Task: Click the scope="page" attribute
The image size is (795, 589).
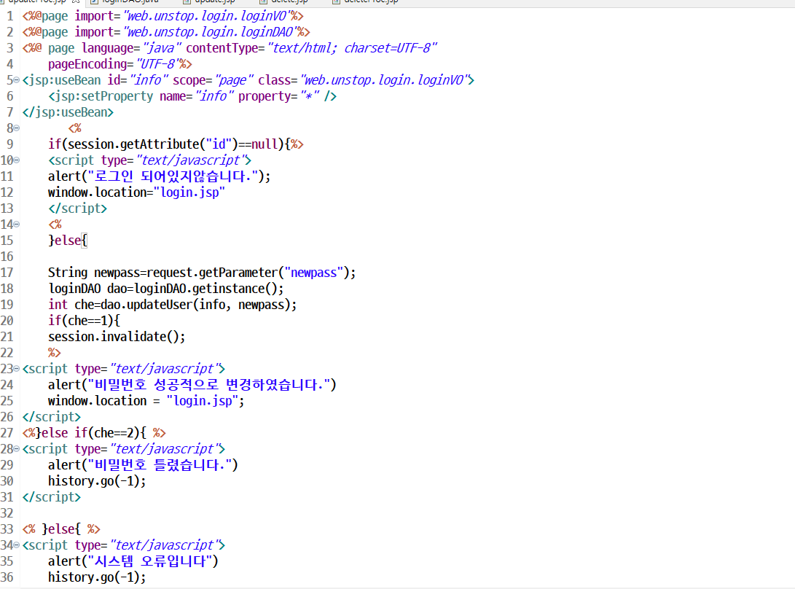Action: (x=213, y=81)
